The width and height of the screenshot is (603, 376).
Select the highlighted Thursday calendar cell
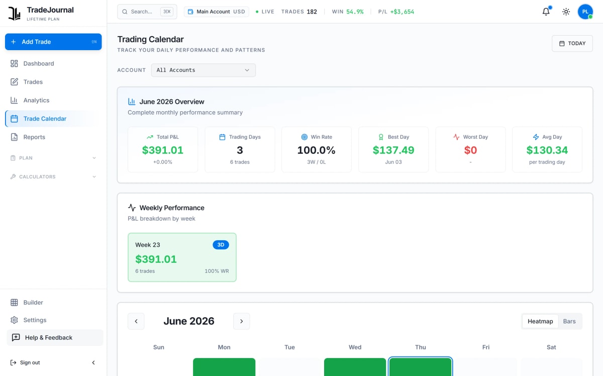421,367
